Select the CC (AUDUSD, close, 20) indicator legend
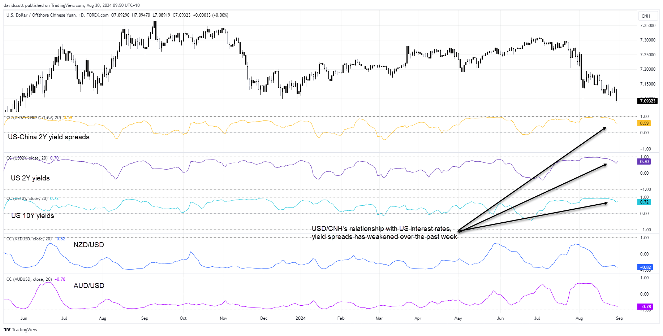Image resolution: width=663 pixels, height=336 pixels. click(29, 279)
